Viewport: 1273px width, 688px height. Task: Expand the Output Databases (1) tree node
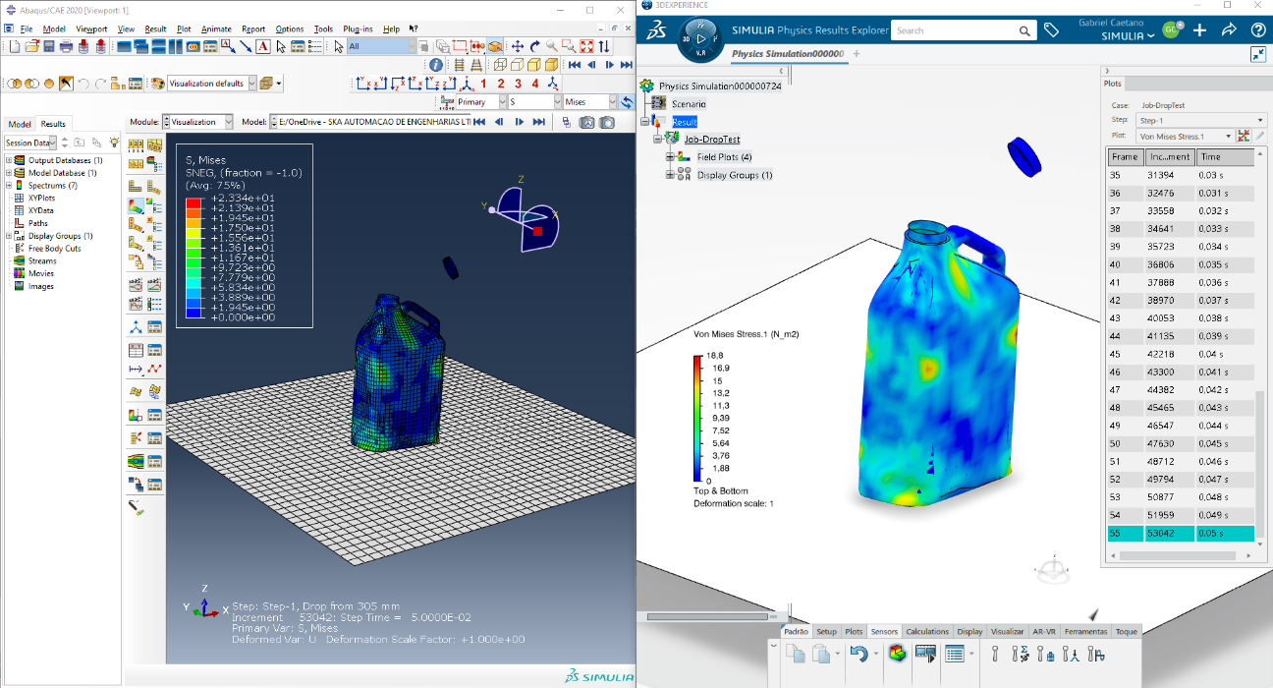(x=9, y=160)
